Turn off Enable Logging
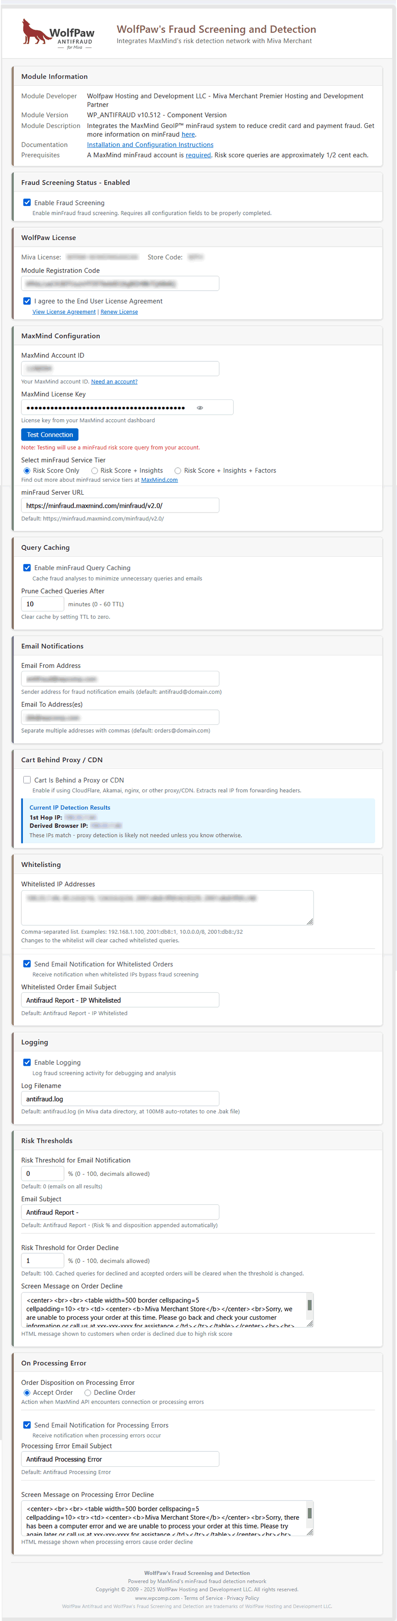Image resolution: width=397 pixels, height=1621 pixels. tap(27, 1062)
